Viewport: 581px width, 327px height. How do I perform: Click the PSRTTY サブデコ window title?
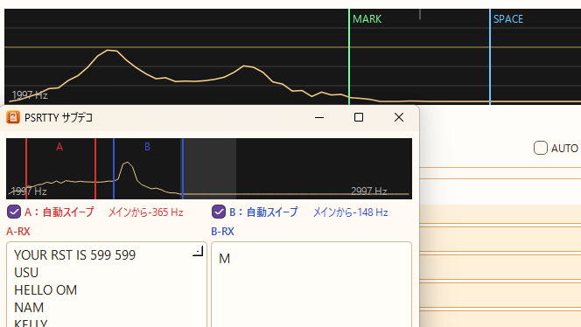pyautogui.click(x=59, y=117)
